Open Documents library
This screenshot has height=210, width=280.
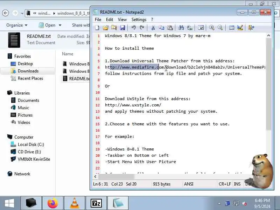point(28,100)
